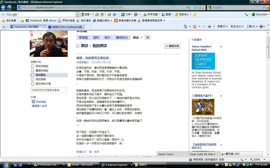
Task: Click the vertical page scrollbar thumb
Action: [268, 47]
